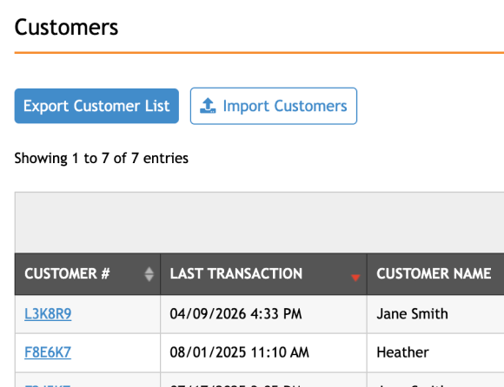Screen dimensions: 504x387
Task: Click the Showing 1 to 7 entries text
Action: (x=102, y=158)
